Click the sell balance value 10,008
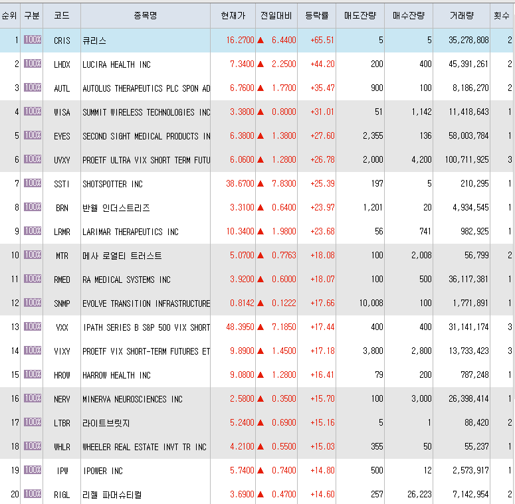 [371, 303]
